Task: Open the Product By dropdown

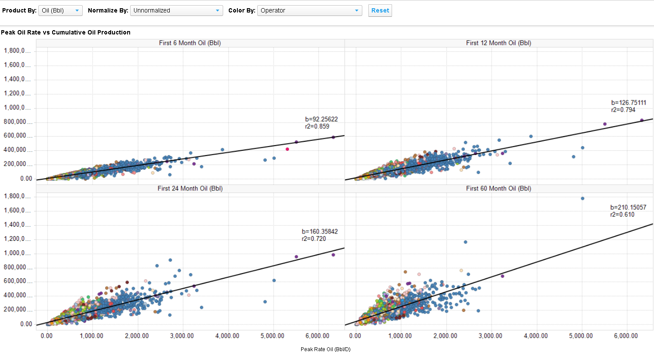Action: [x=60, y=10]
